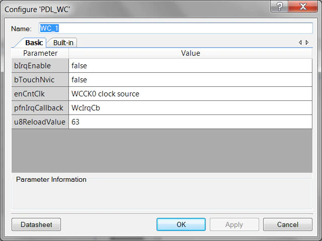This screenshot has width=322, height=241.
Task: Open the Datasheet
Action: [x=36, y=224]
